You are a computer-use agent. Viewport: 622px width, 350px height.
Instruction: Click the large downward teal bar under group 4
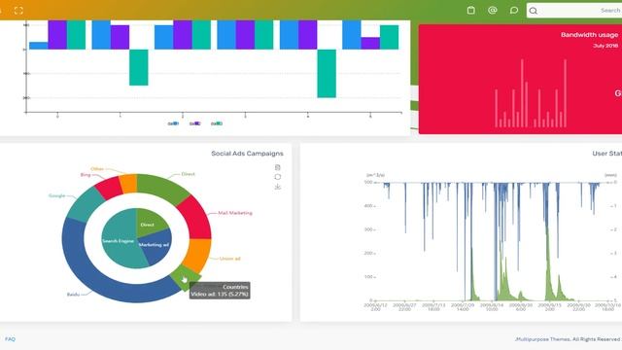pyautogui.click(x=327, y=74)
